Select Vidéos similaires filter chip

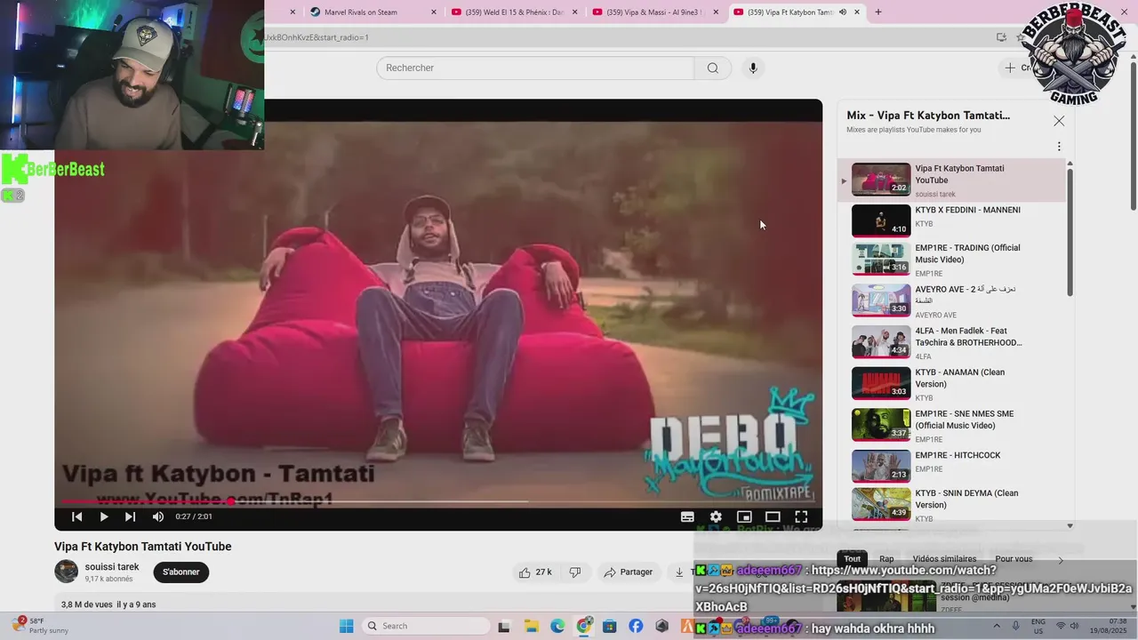click(944, 559)
